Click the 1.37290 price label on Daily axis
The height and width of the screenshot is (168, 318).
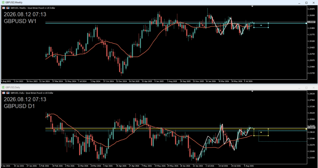[x=311, y=106]
